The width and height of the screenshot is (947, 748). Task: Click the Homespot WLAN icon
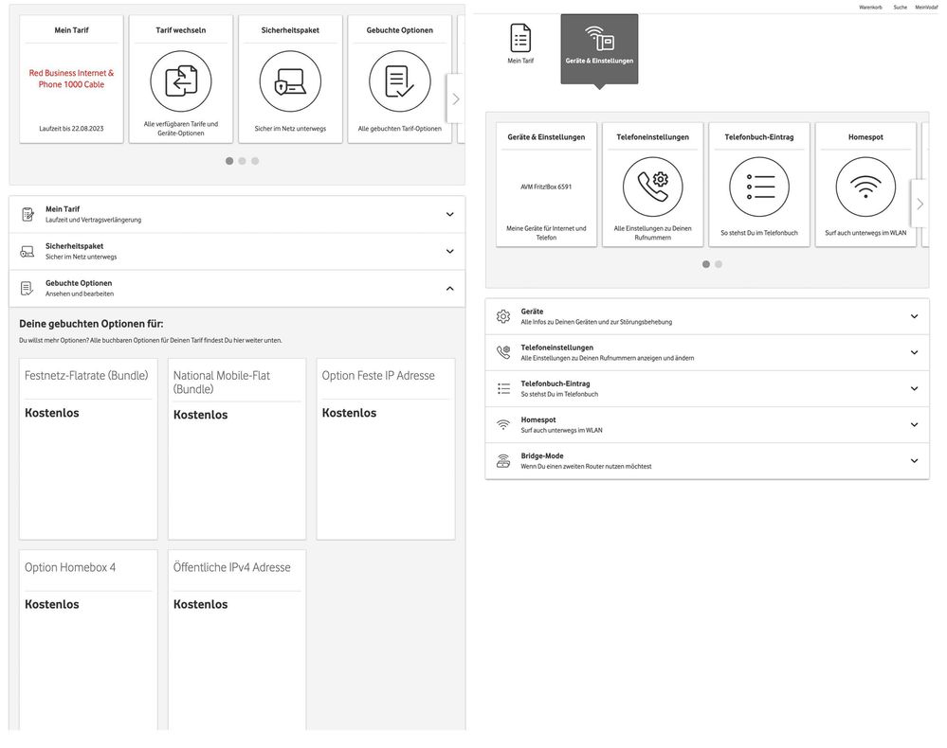pyautogui.click(x=865, y=187)
